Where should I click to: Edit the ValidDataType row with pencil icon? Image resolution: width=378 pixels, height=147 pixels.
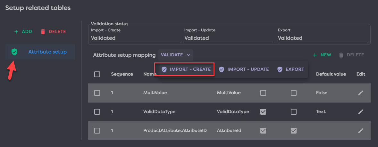pyautogui.click(x=361, y=112)
